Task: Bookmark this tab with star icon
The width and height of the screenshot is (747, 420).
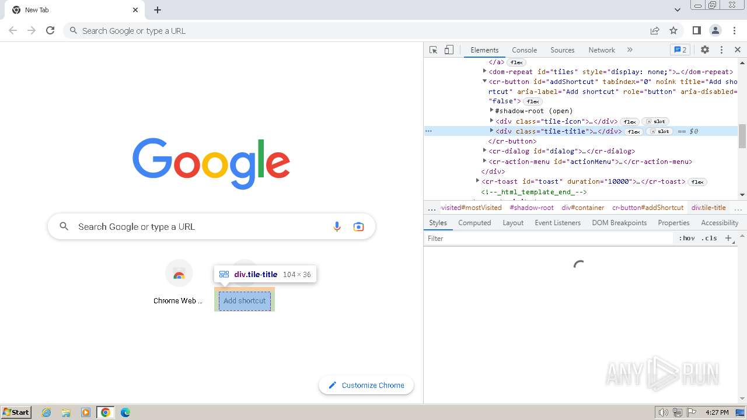Action: click(x=673, y=30)
